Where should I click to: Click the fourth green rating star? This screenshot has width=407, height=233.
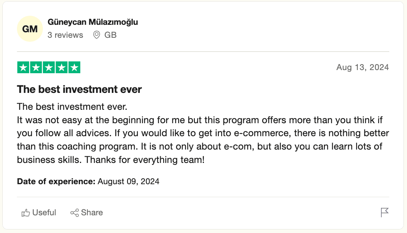pos(61,68)
